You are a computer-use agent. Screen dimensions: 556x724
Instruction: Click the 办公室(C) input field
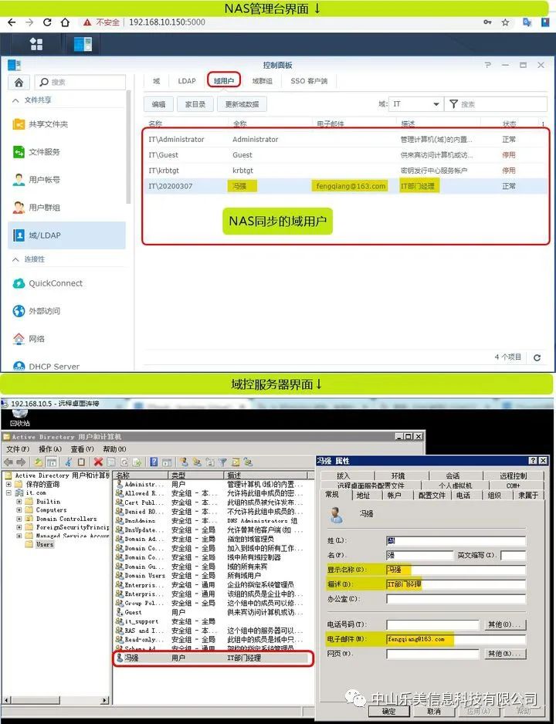[x=456, y=599]
